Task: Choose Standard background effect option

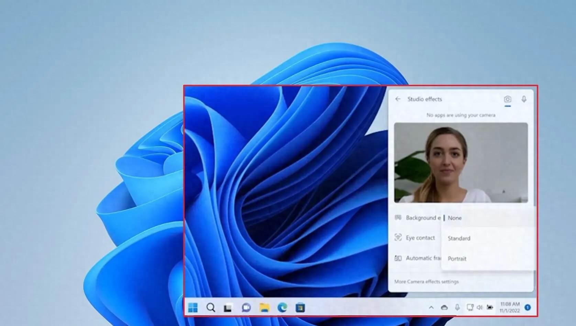Action: coord(459,238)
